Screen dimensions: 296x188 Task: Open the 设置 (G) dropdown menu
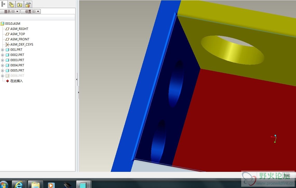tap(31, 11)
